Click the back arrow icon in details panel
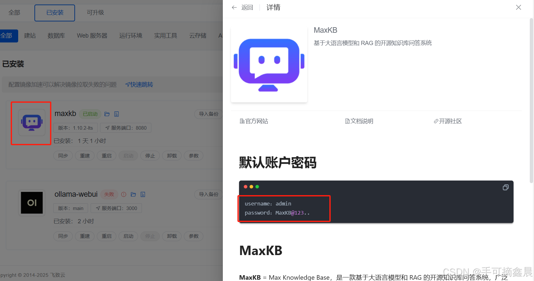The image size is (534, 281). (x=234, y=7)
